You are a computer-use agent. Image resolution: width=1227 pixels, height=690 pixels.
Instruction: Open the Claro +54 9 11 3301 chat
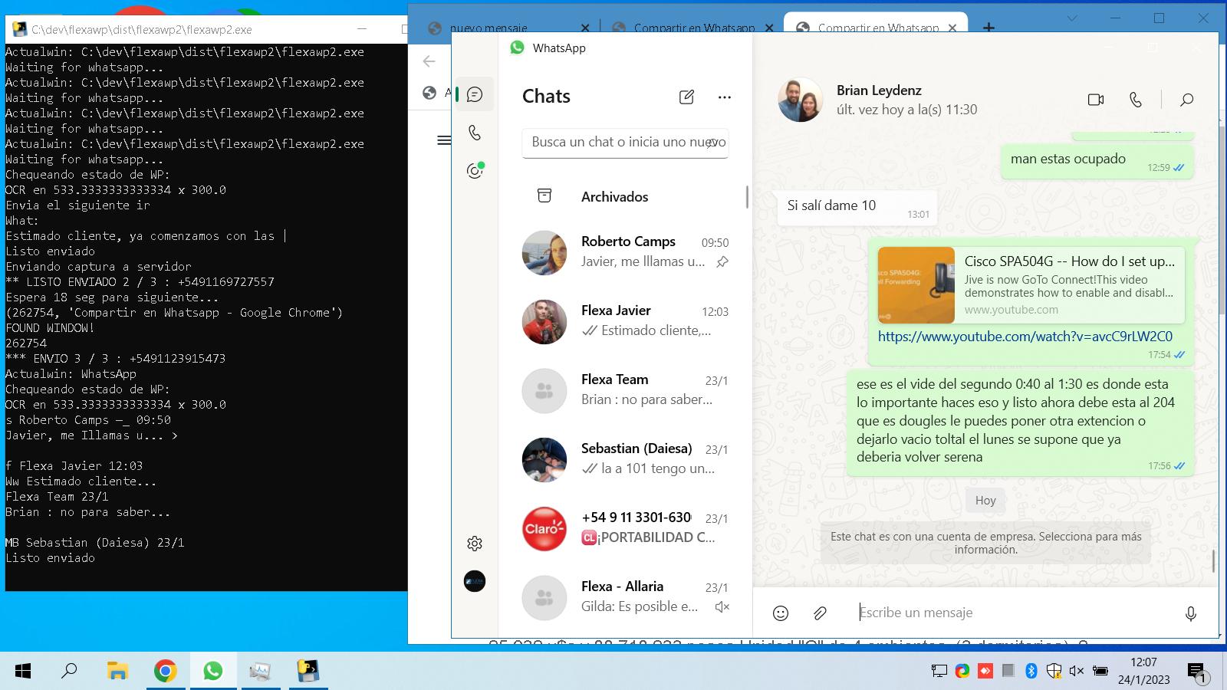[625, 528]
